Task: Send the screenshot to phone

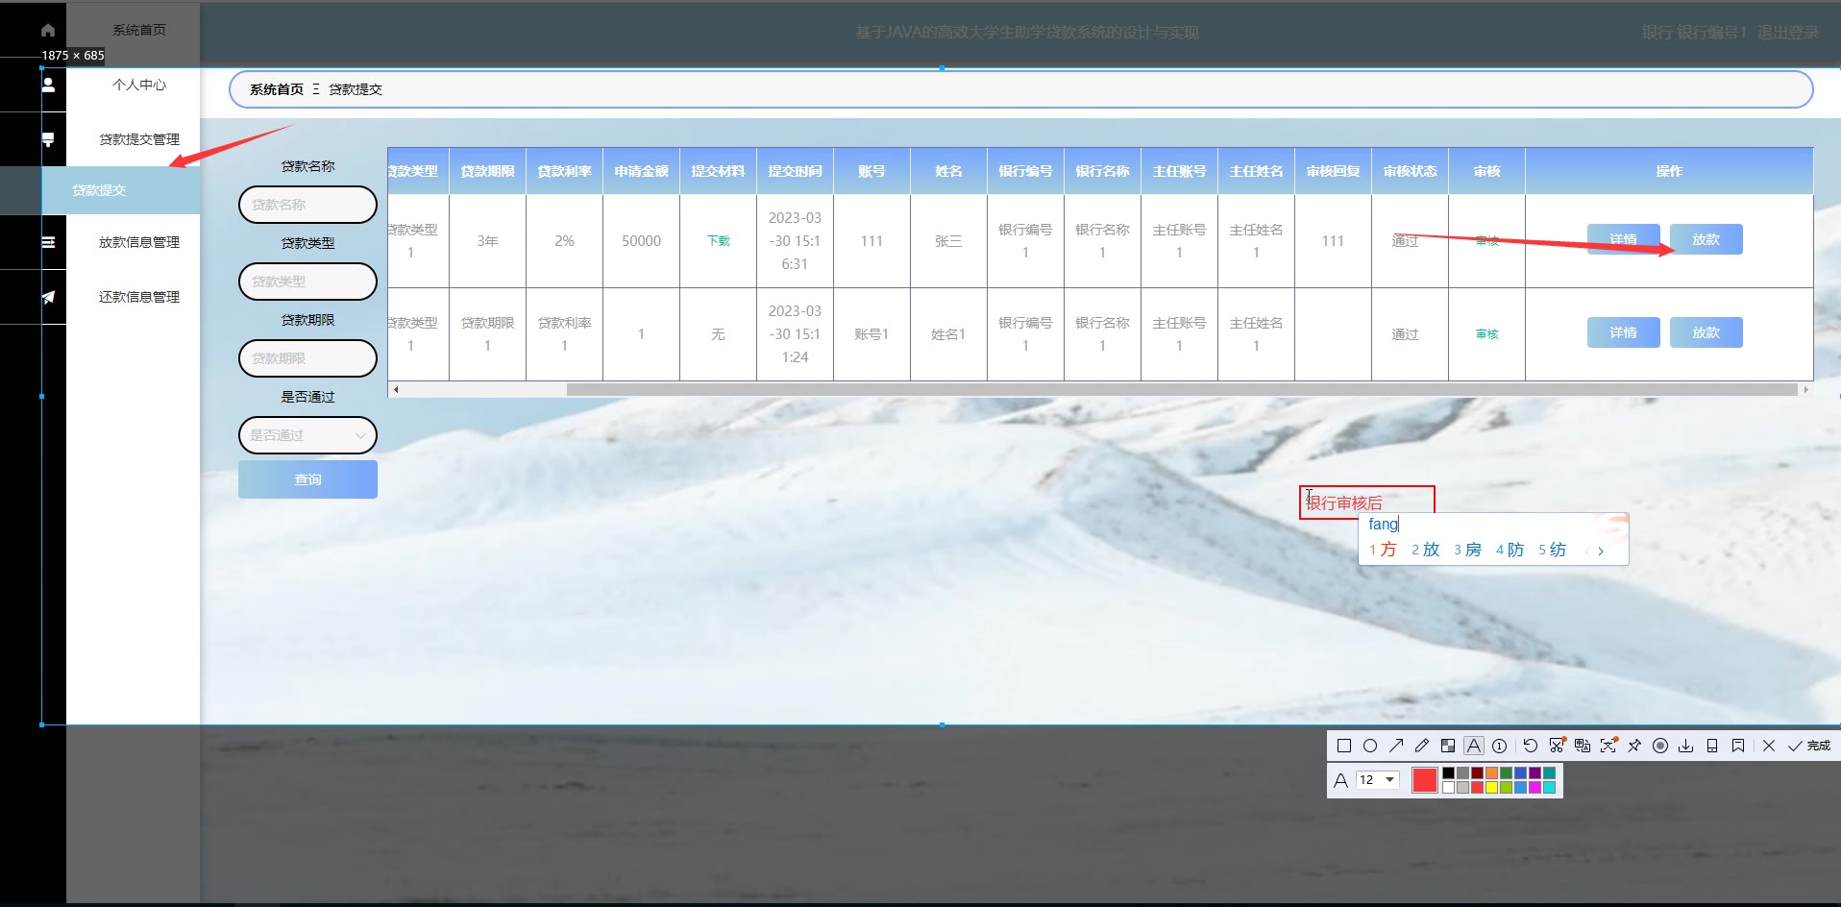Action: click(1712, 746)
